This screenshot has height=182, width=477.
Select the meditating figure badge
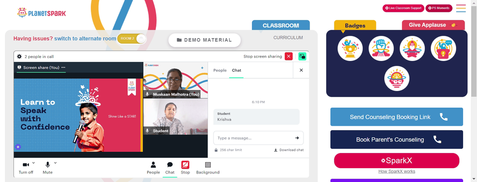pos(412,49)
